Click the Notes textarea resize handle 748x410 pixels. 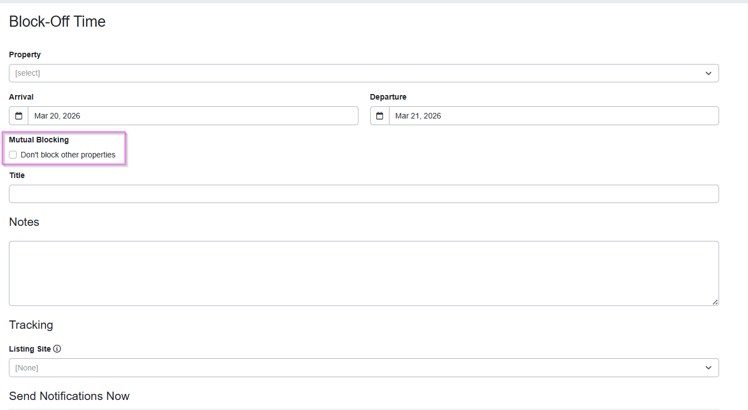coord(715,302)
